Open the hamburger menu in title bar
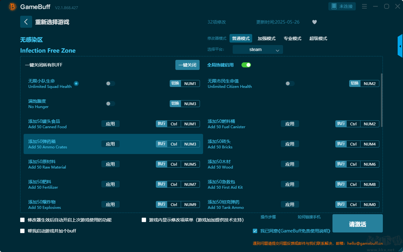Image resolution: width=403 pixels, height=252 pixels. [x=364, y=6]
